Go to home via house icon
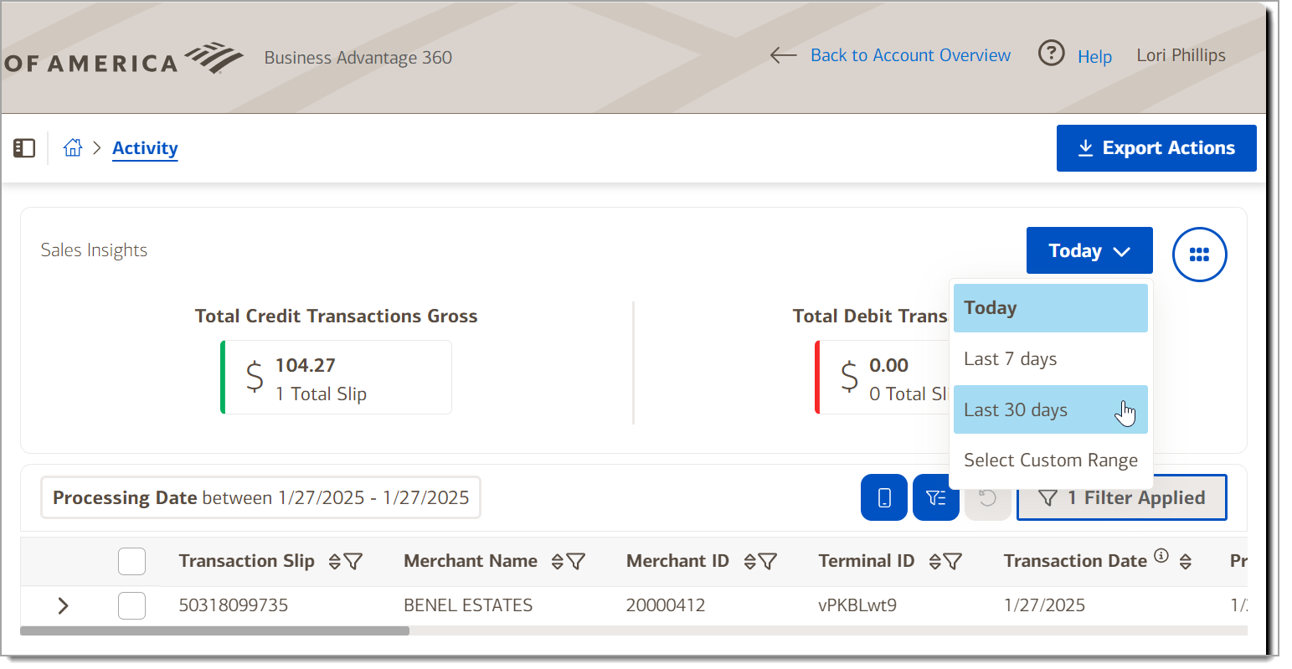This screenshot has width=1292, height=669. click(x=73, y=148)
